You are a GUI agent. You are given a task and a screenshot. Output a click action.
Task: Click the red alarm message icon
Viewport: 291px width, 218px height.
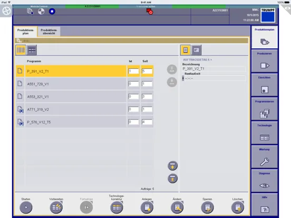149,12
